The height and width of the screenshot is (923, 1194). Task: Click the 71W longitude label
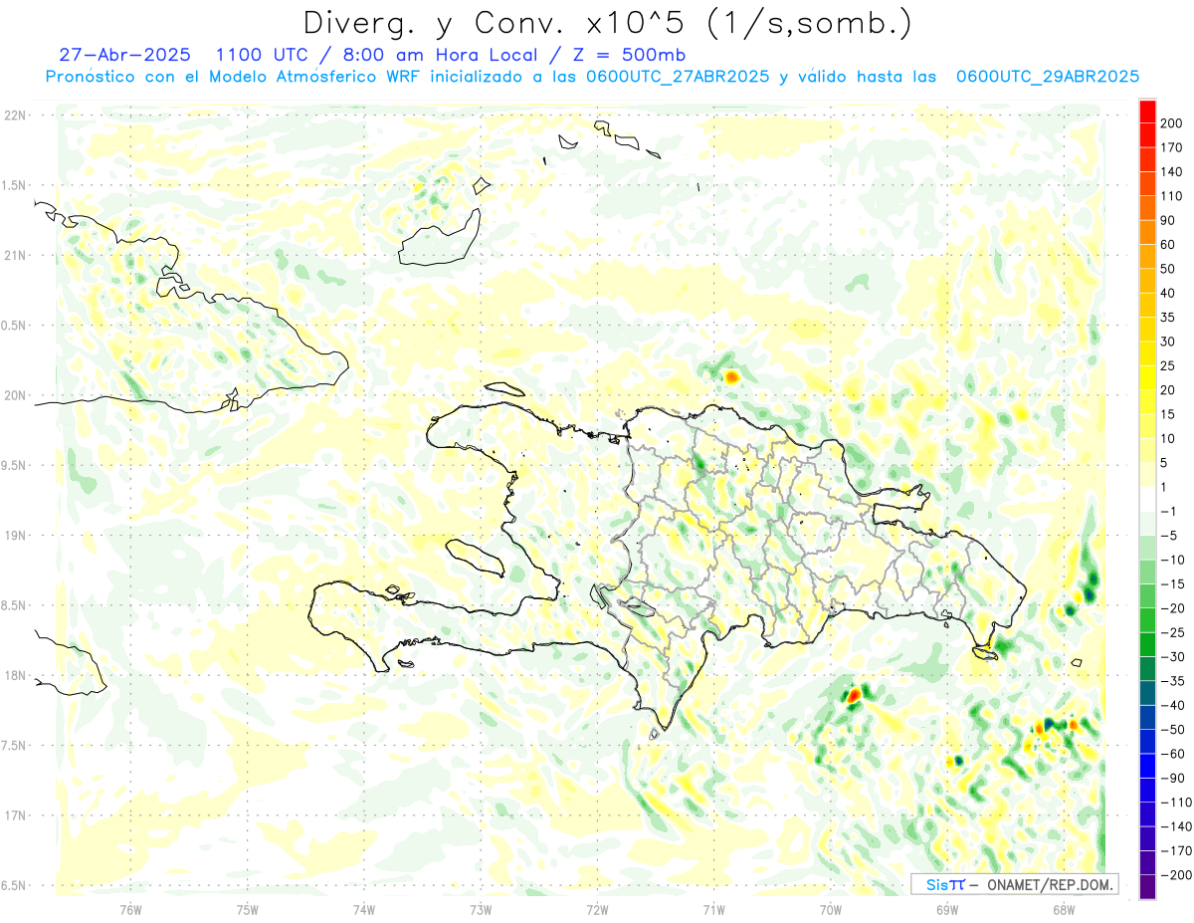pos(713,909)
